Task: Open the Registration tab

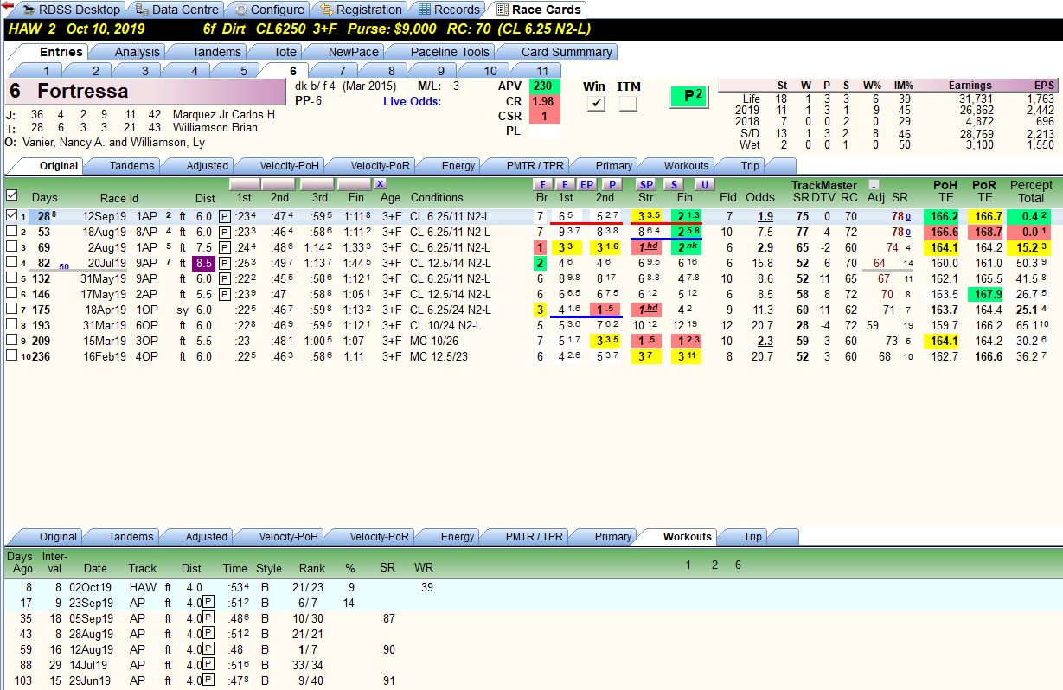Action: click(360, 10)
